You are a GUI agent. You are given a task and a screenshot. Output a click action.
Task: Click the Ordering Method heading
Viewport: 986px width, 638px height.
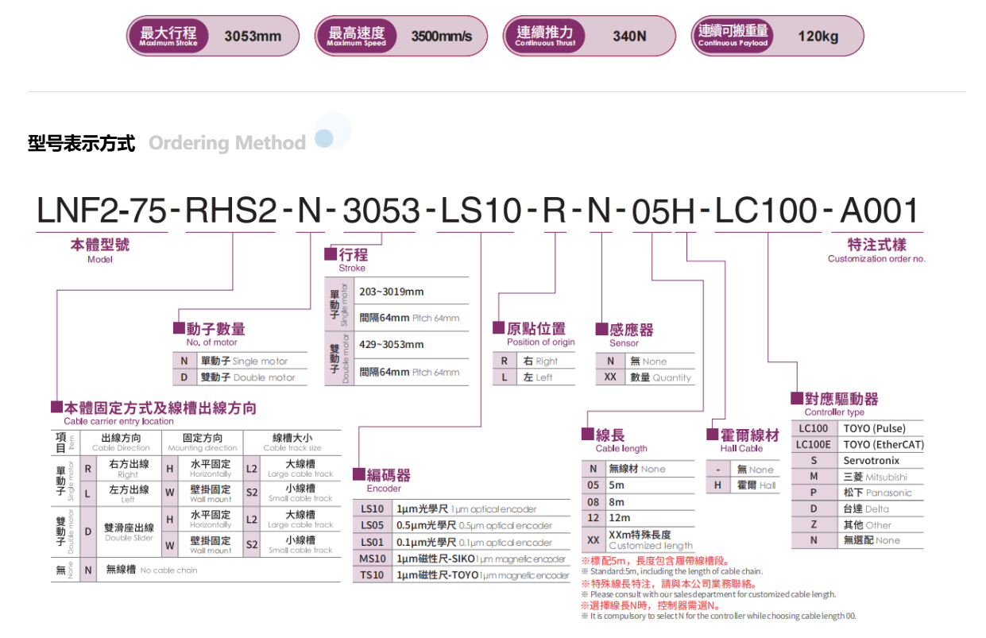[227, 143]
